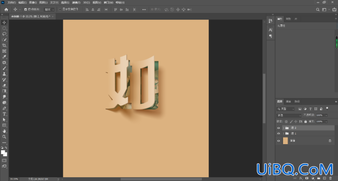Viewport: 338px width, 181px height.
Task: Open the opacity slider dropdown arrow
Action: (326, 115)
